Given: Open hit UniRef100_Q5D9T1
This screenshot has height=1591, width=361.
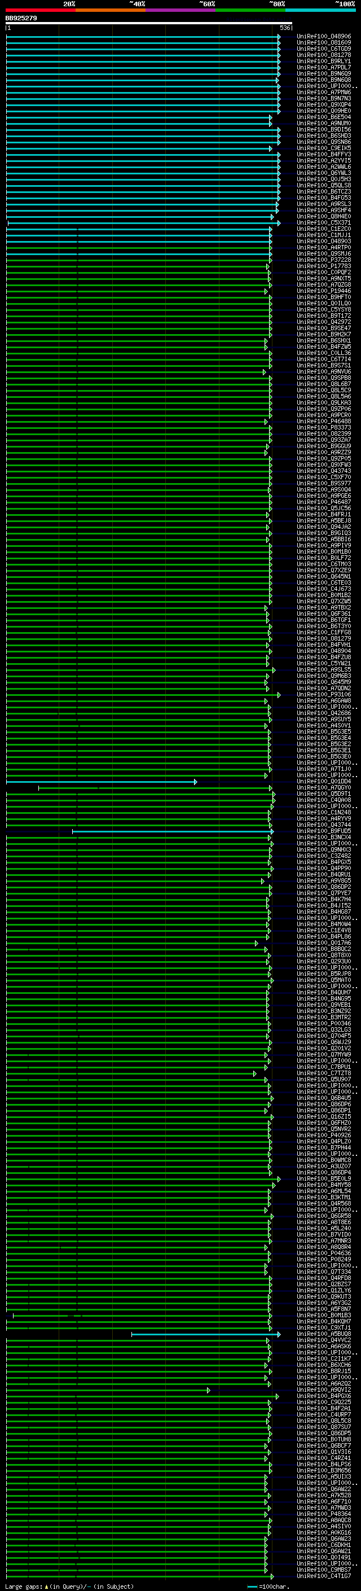Looking at the screenshot, I should pos(324,794).
